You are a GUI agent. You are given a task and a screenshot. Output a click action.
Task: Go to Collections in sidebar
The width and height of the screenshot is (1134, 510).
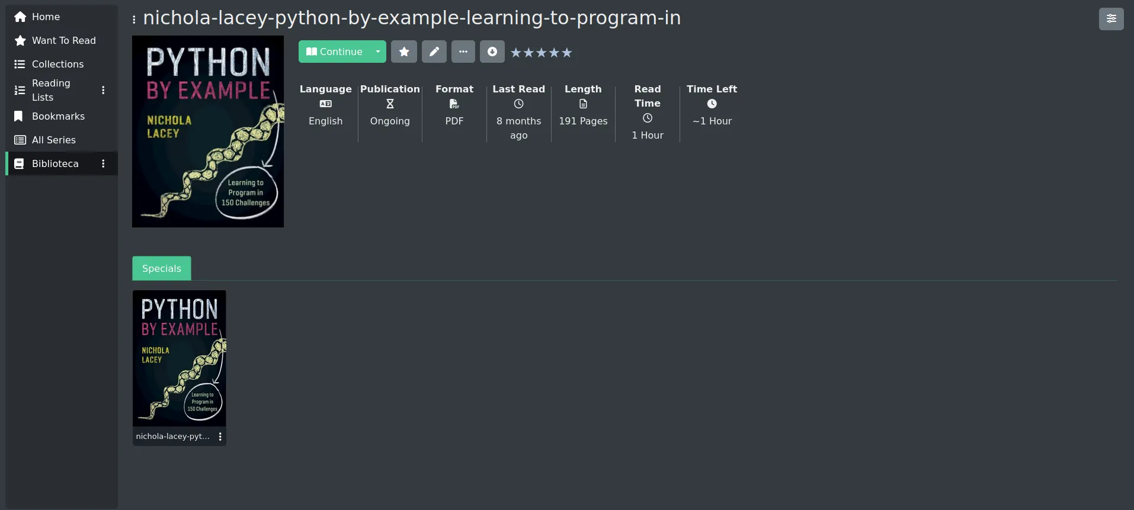[57, 64]
